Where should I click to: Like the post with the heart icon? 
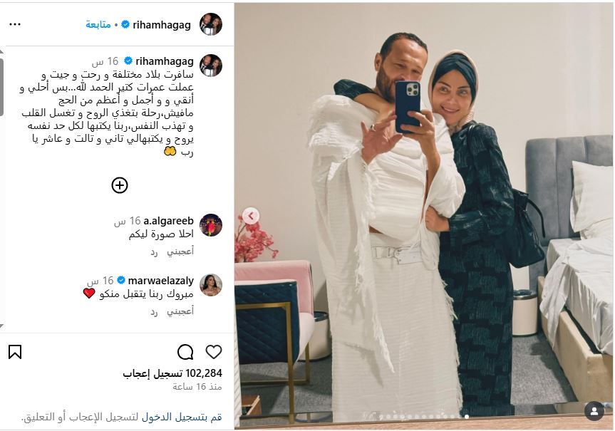214,352
